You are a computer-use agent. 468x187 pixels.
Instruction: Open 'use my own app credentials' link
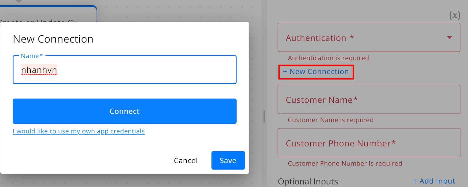pyautogui.click(x=79, y=131)
